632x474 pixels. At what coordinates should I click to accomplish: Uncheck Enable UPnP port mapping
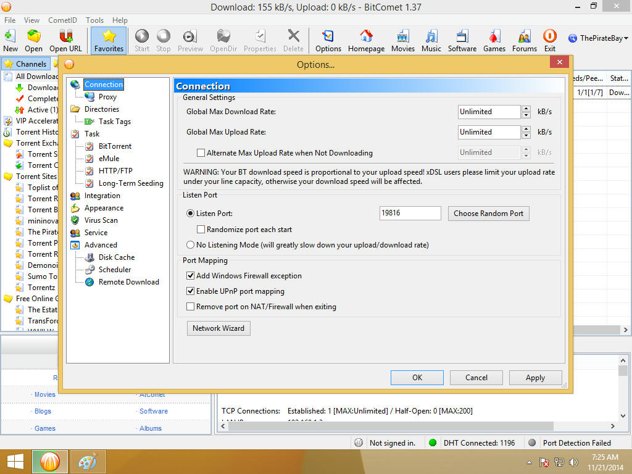click(x=190, y=291)
